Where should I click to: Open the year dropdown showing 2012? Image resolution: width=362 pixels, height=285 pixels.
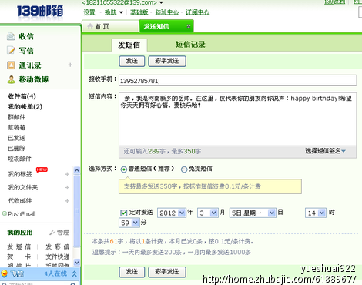172,213
